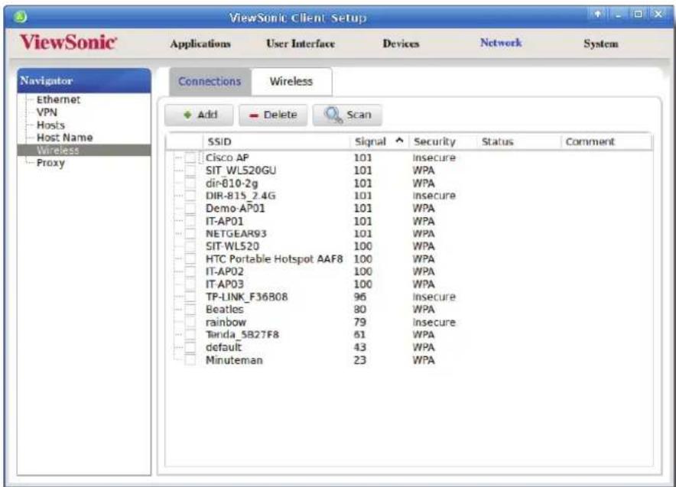Viewport: 676px width, 487px height.
Task: Open the Devices menu
Action: pos(401,44)
